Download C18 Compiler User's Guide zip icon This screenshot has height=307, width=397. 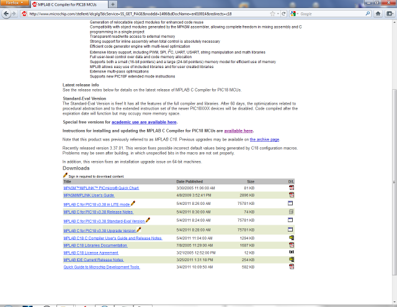click(292, 238)
